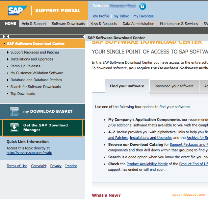This screenshot has height=199, width=208.
Task: Click the right-pointing arrow navigation panel icon
Action: point(4,36)
